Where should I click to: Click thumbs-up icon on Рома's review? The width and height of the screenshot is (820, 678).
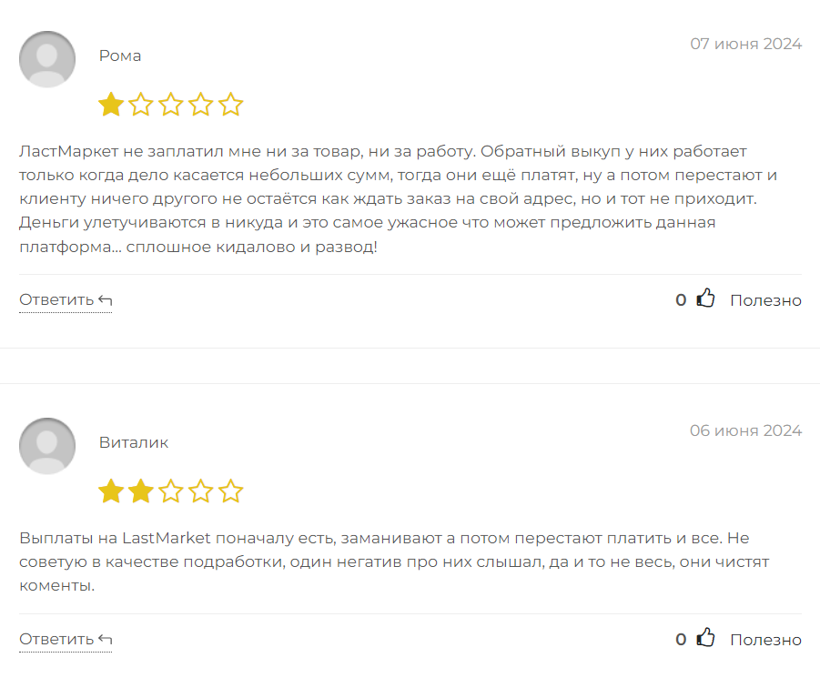(705, 299)
